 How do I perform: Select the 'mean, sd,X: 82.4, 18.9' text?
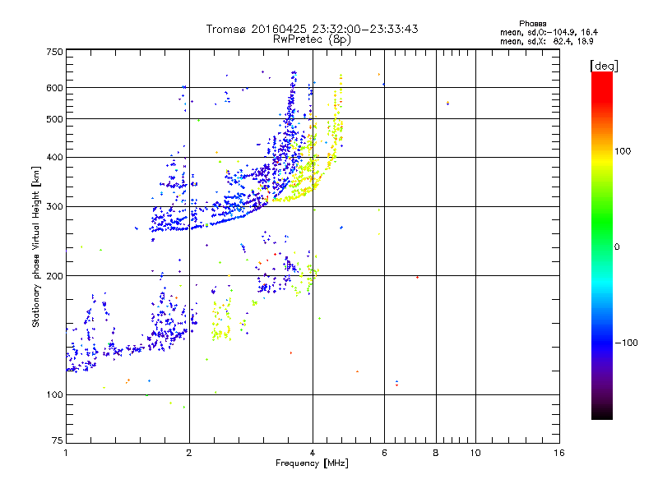[x=546, y=41]
